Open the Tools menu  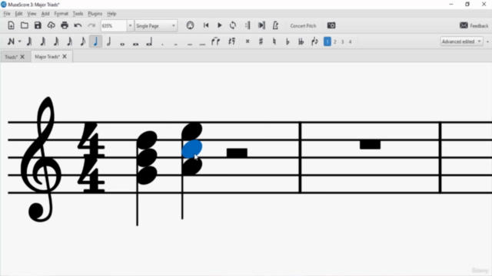[x=78, y=14]
